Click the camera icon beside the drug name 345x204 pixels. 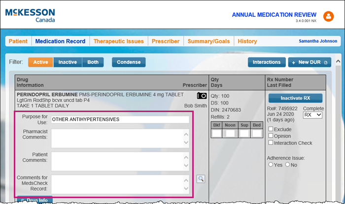(x=202, y=95)
